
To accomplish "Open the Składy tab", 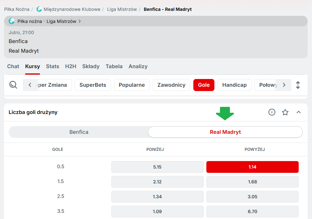I will (x=91, y=66).
